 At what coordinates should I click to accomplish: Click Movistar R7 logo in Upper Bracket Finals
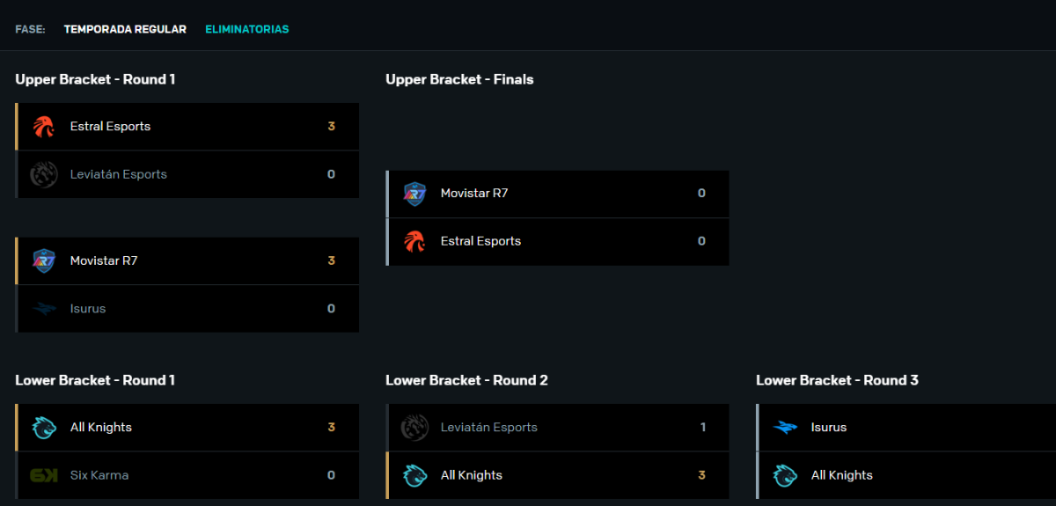click(x=414, y=194)
